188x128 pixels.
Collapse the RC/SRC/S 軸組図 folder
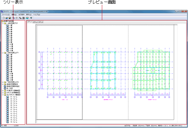3,95
